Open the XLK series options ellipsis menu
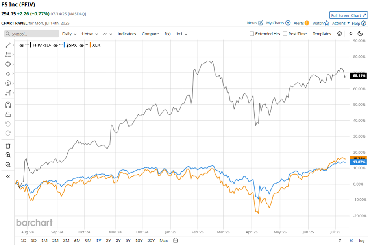Image resolution: width=370 pixels, height=248 pixels. click(87, 45)
